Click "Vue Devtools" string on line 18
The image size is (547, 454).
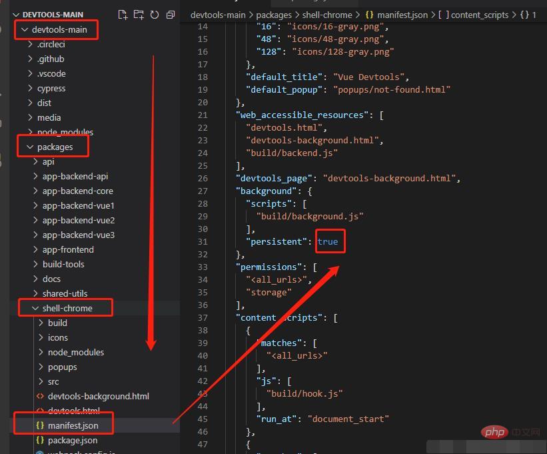pyautogui.click(x=368, y=77)
